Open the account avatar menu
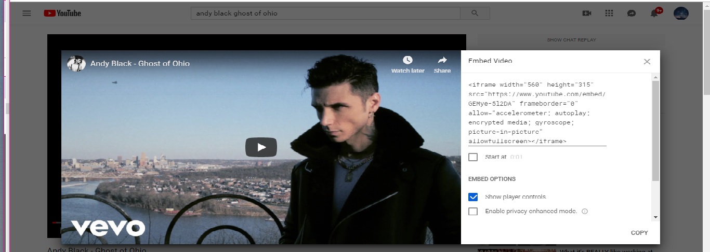This screenshot has height=252, width=710. [681, 13]
